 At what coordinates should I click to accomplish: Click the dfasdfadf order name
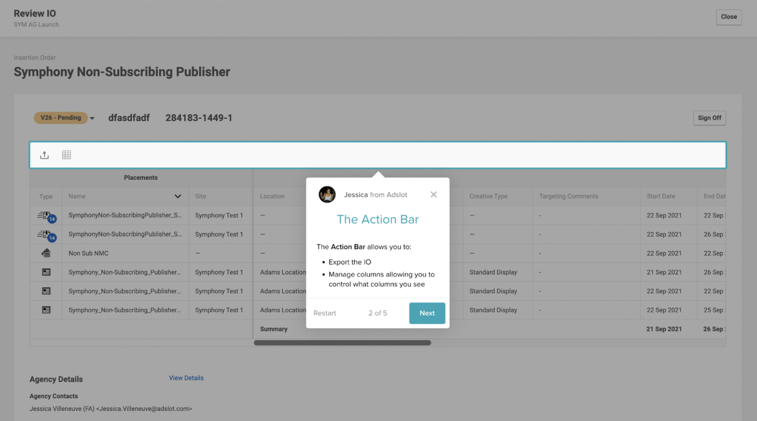(129, 118)
